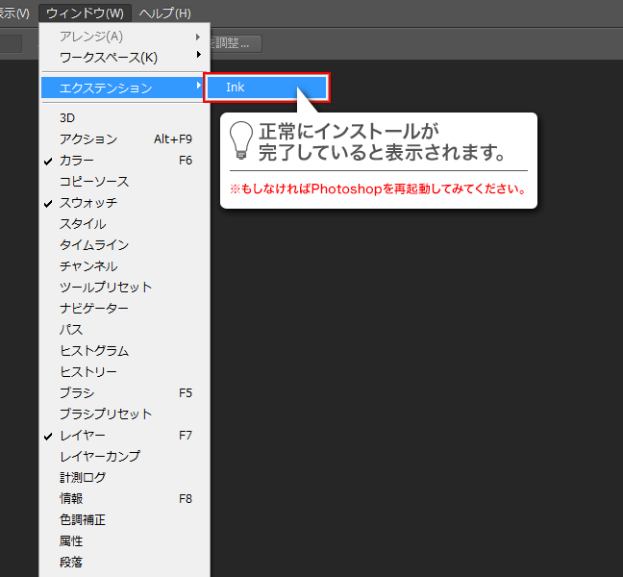Screen dimensions: 623x577
Task: Show the ブラシ panel
Action: [77, 393]
